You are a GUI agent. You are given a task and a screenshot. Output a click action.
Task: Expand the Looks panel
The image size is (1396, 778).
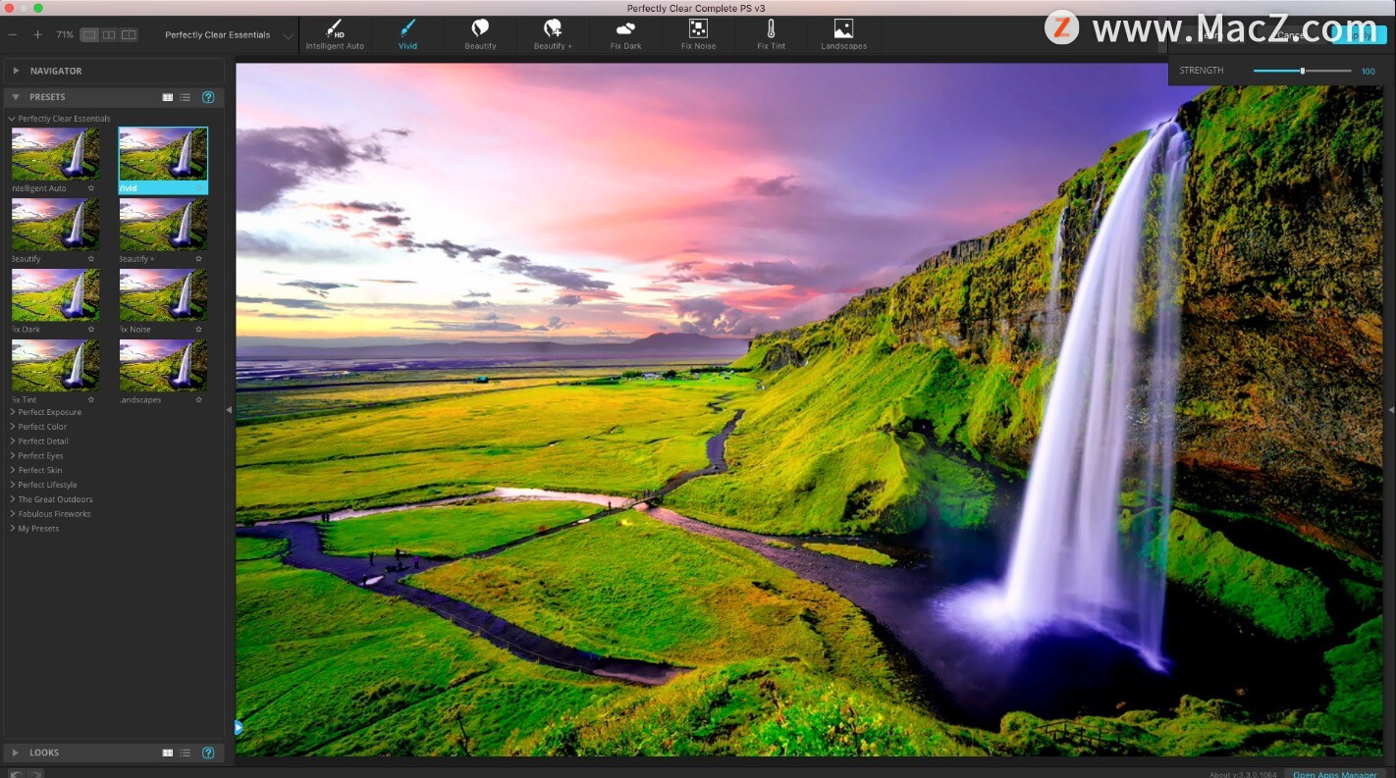[x=16, y=752]
